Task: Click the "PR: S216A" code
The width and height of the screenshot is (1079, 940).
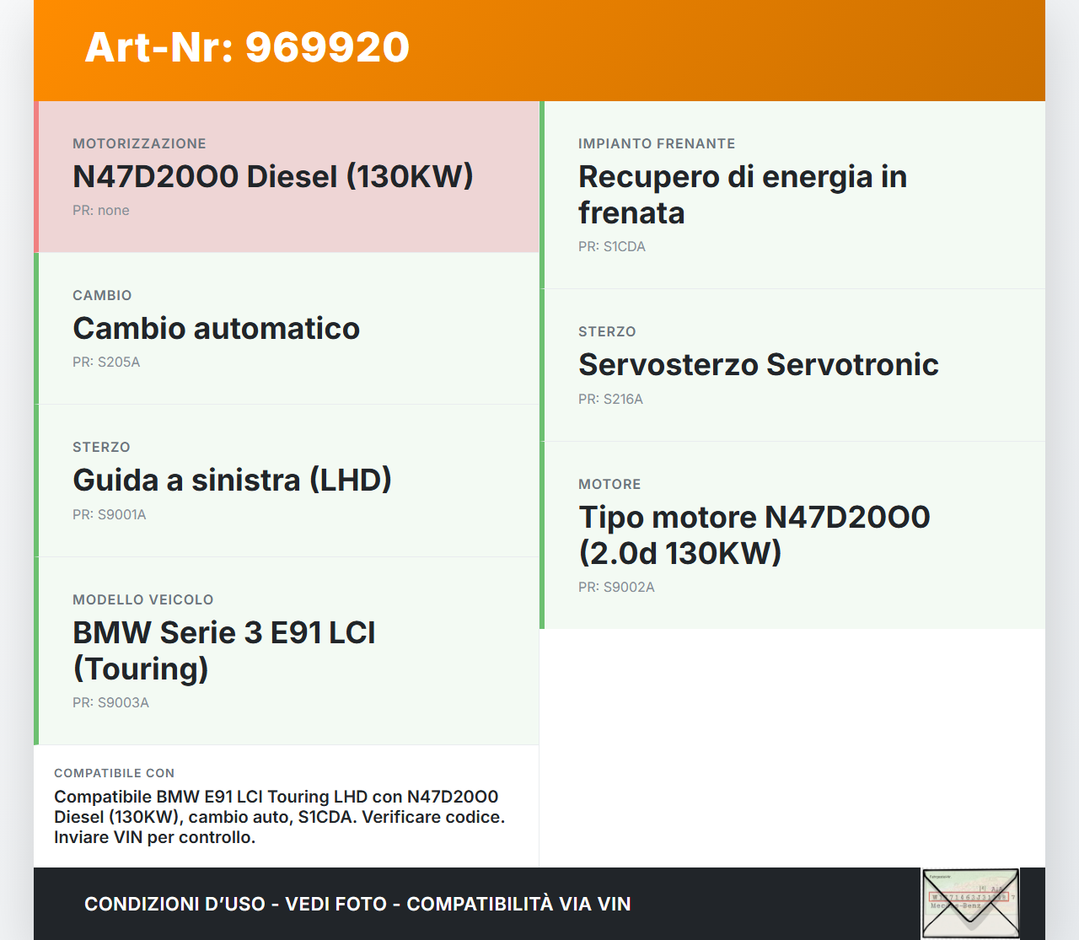Action: [x=610, y=399]
